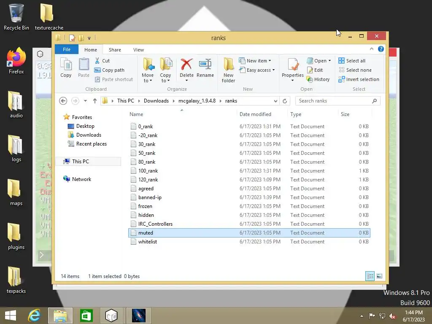The image size is (432, 324).
Task: Expand Delete options dropdown arrow
Action: pos(186,81)
